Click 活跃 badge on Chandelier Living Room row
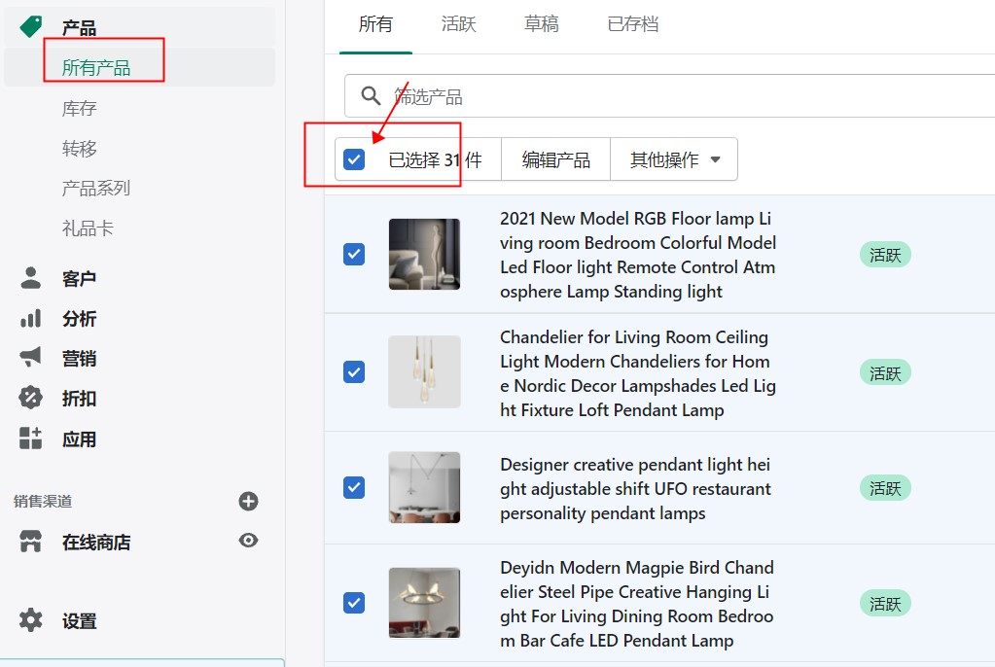995x667 pixels. 885,372
